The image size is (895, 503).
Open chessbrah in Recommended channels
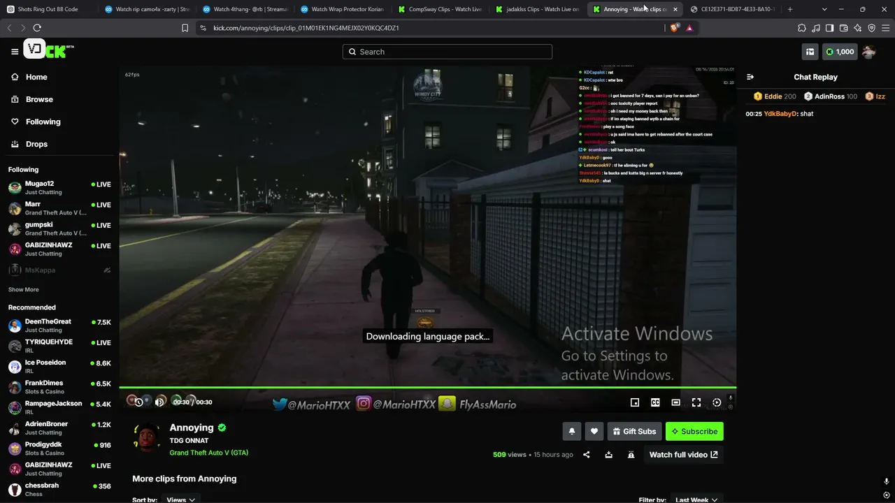point(59,489)
